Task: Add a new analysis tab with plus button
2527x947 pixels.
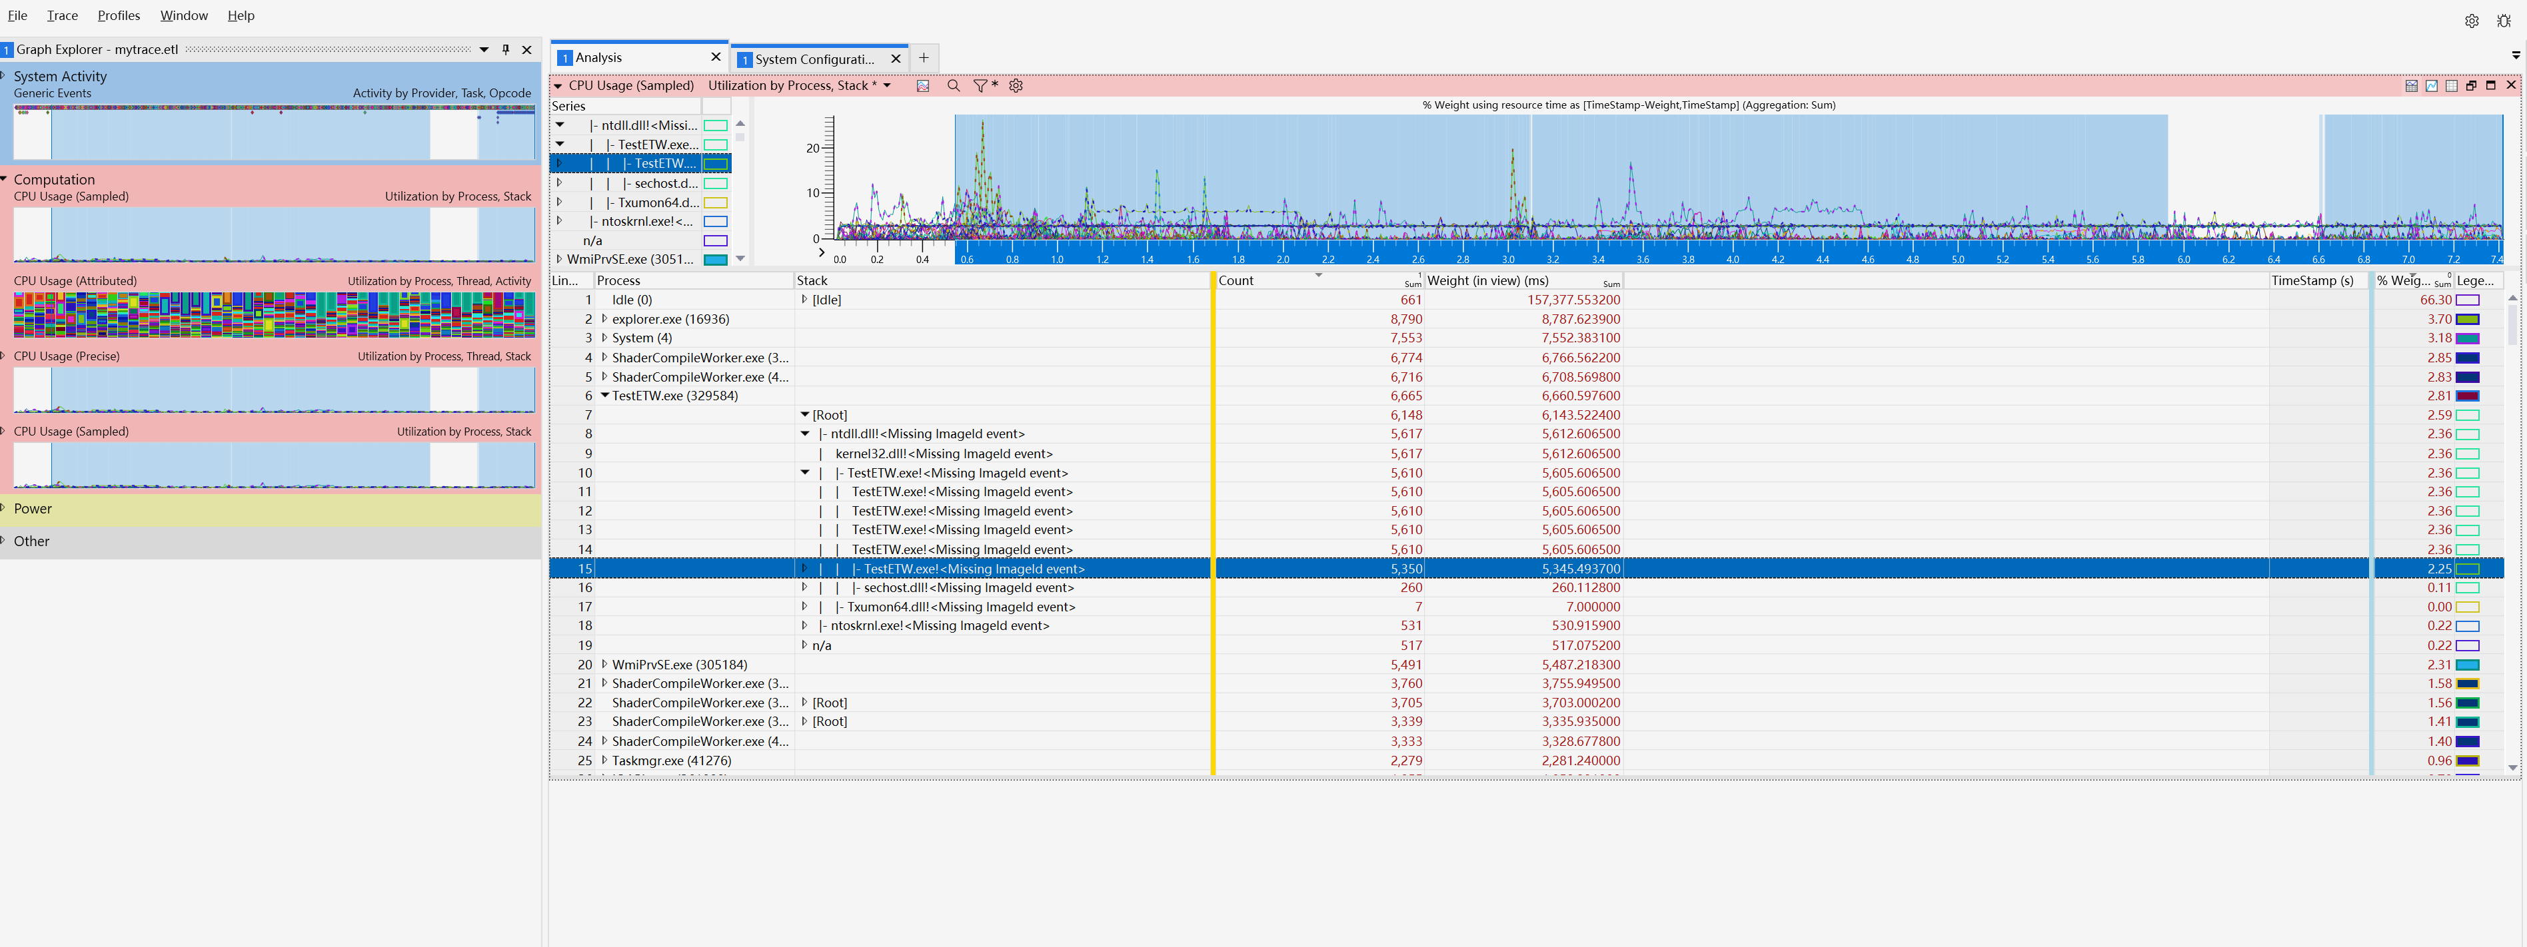Action: 923,58
